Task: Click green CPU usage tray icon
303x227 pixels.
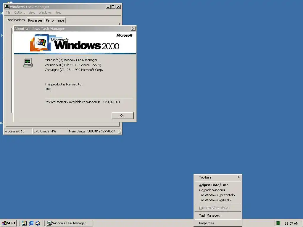Action: pyautogui.click(x=278, y=223)
